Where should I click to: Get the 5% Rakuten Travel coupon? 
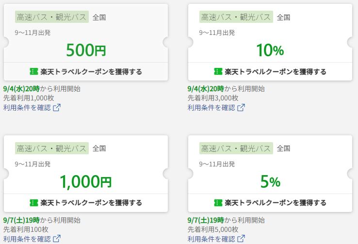[270, 203]
